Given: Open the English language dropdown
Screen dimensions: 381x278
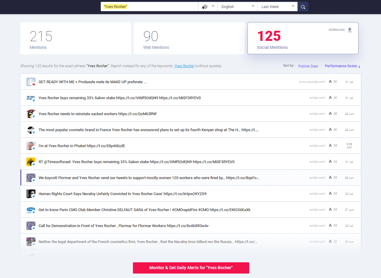Looking at the screenshot, I should click(237, 6).
